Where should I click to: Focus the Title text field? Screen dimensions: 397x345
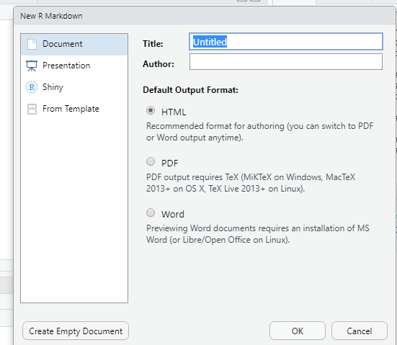(286, 42)
